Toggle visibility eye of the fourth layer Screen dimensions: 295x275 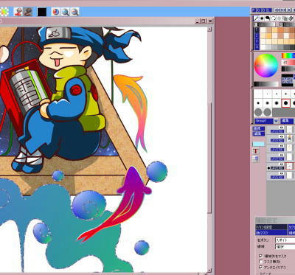pyautogui.click(x=281, y=155)
